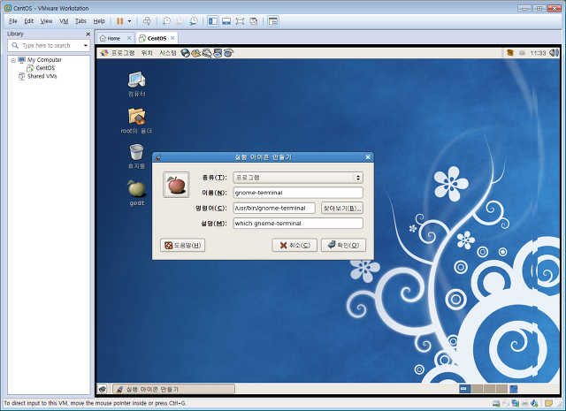This screenshot has width=566, height=411.
Task: Click the trash applet icon in bottom panel
Action: pyautogui.click(x=513, y=389)
